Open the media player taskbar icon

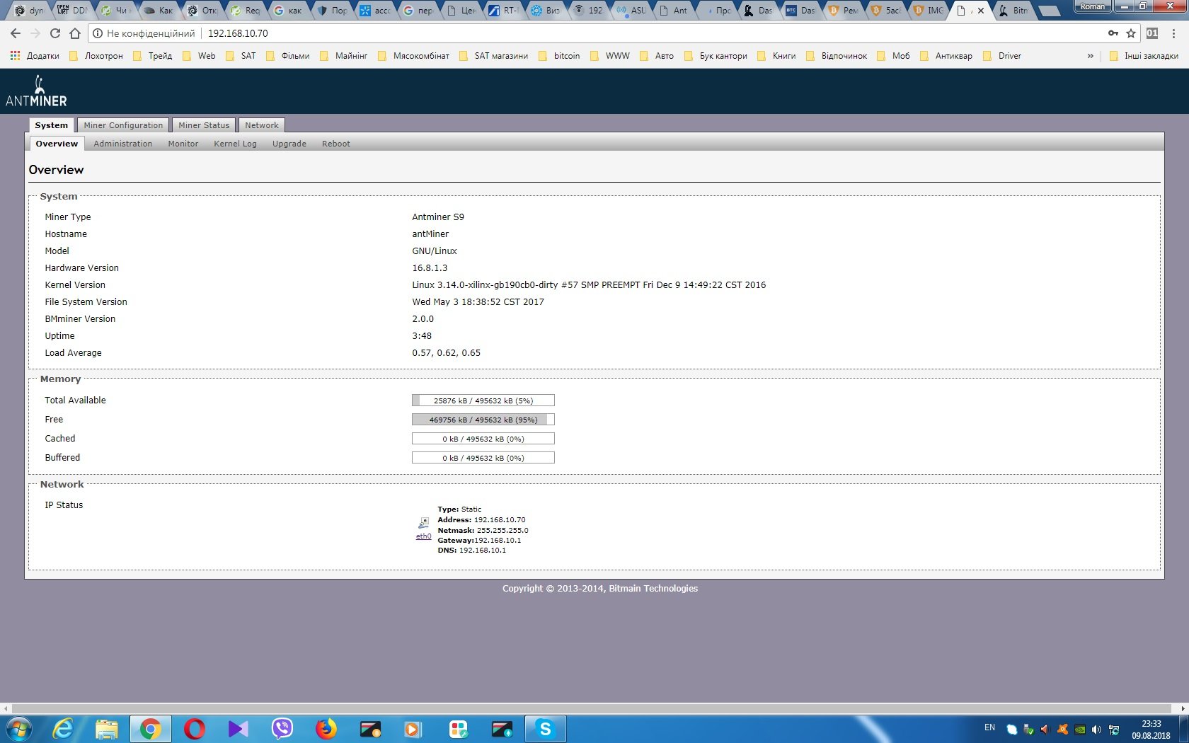413,729
